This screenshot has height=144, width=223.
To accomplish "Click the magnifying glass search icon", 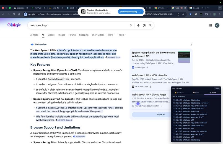I will pos(150,25).
